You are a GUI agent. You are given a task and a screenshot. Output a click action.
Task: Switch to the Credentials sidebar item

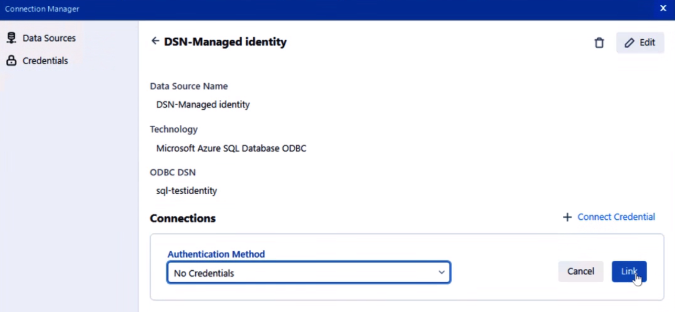pyautogui.click(x=45, y=61)
